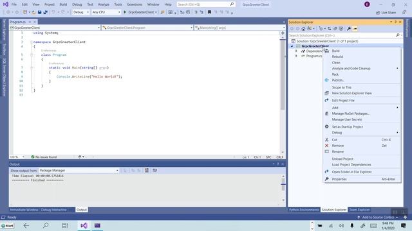Expand the Program.cs tree node

[x=296, y=56]
